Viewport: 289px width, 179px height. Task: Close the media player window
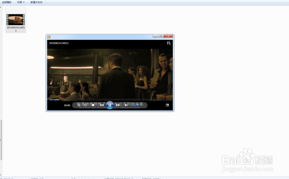point(168,36)
